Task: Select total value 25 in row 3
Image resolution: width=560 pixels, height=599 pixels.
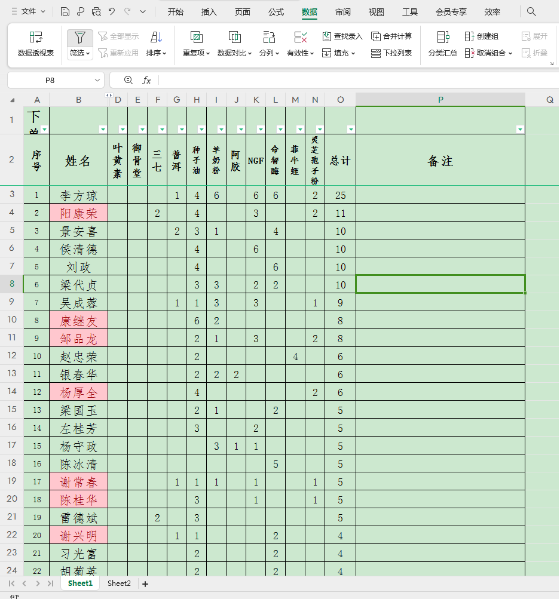Action: (x=340, y=195)
